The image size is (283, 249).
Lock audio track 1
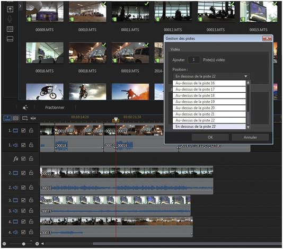pyautogui.click(x=31, y=145)
